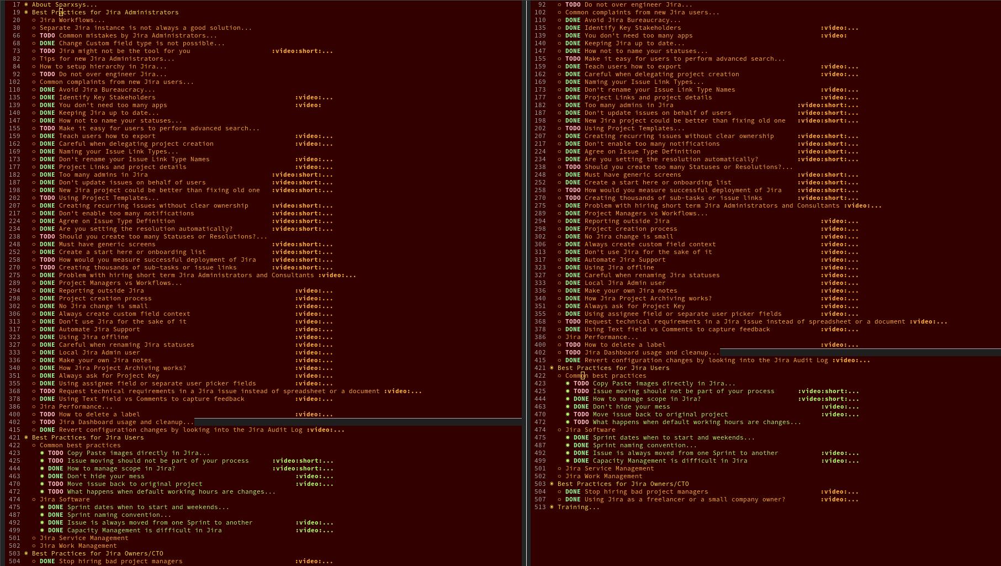Click star bullet of Sprint naming convention, left pane

pyautogui.click(x=42, y=515)
